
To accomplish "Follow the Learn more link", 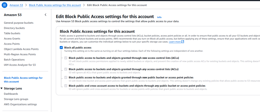I will coord(175,42).
